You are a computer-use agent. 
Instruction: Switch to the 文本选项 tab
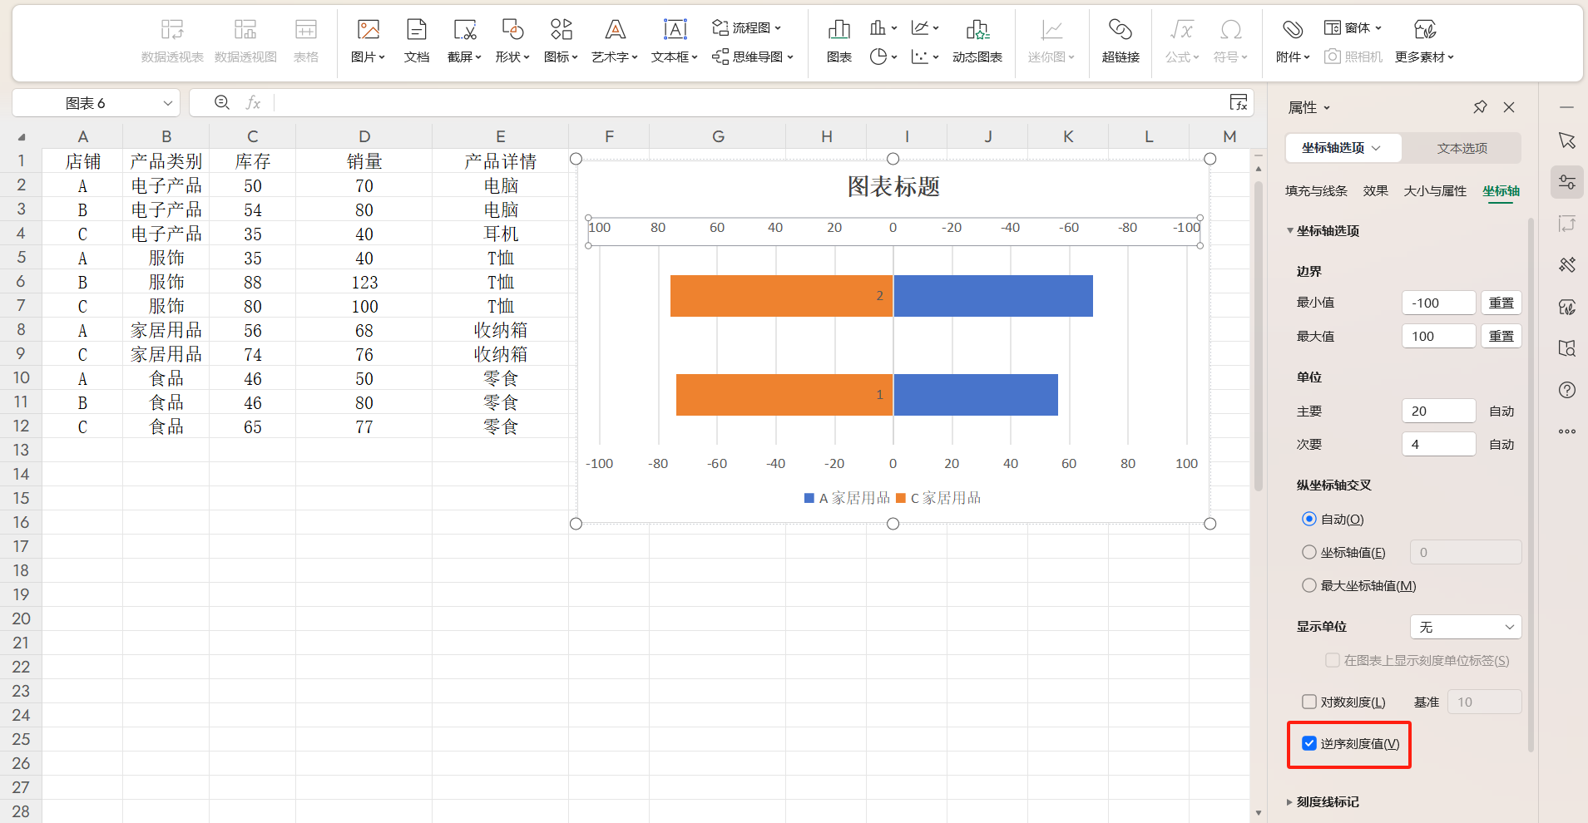pos(1462,148)
